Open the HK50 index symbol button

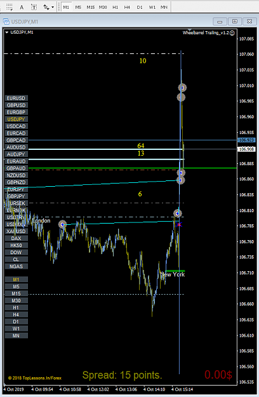[x=17, y=245]
